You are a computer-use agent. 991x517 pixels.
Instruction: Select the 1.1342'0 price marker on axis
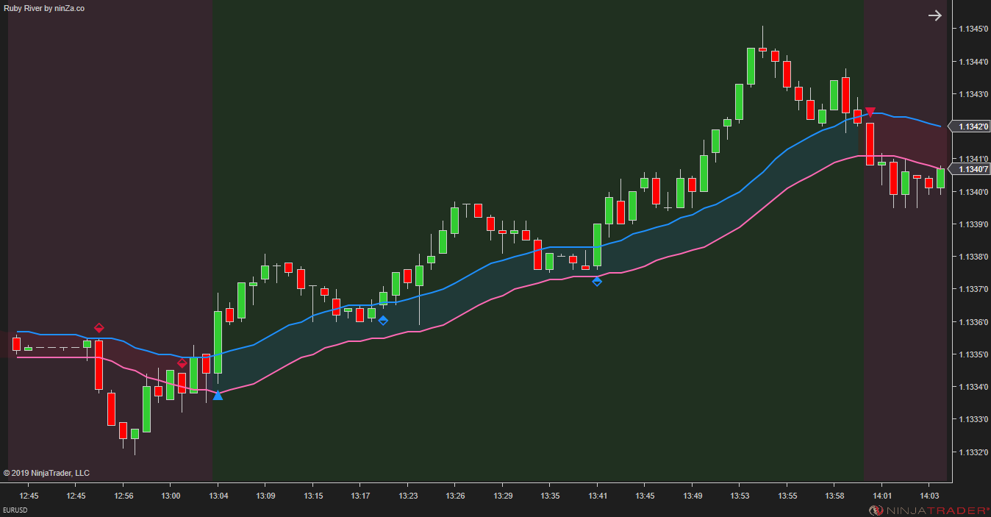972,126
